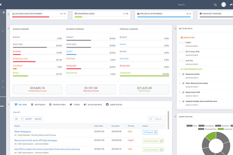Click the tasks table Search input
The width and height of the screenshot is (233, 155).
tap(160, 119)
